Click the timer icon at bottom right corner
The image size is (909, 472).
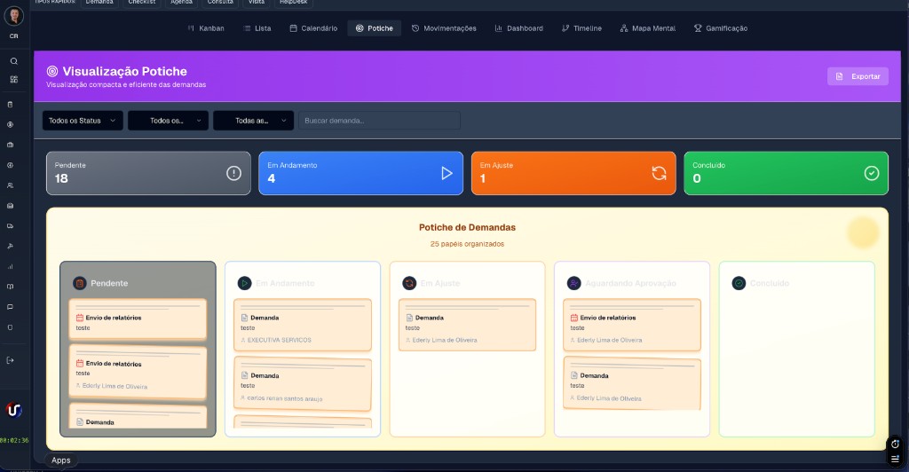pyautogui.click(x=895, y=444)
